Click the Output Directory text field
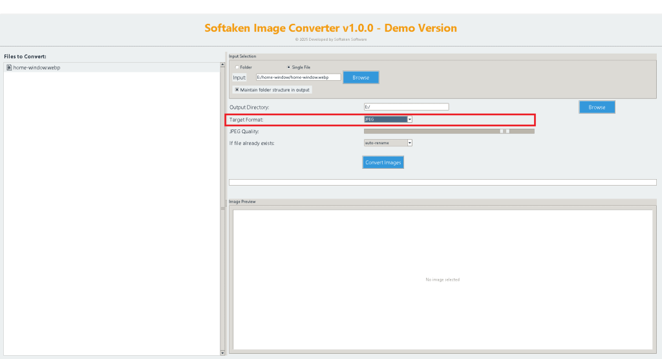 point(406,107)
